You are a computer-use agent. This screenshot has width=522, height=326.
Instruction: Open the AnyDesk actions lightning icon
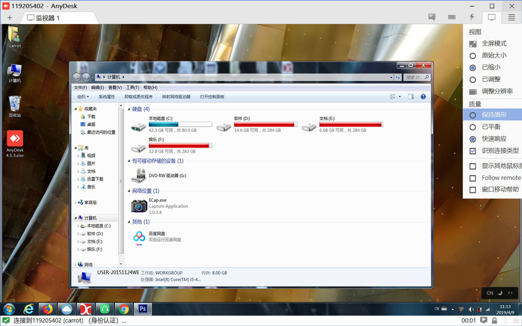[471, 17]
